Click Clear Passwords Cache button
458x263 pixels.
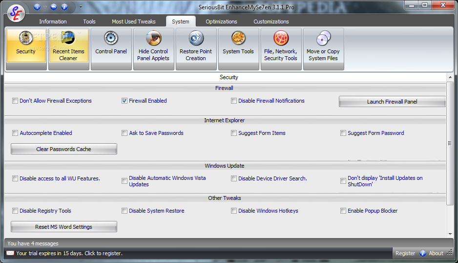click(x=63, y=149)
